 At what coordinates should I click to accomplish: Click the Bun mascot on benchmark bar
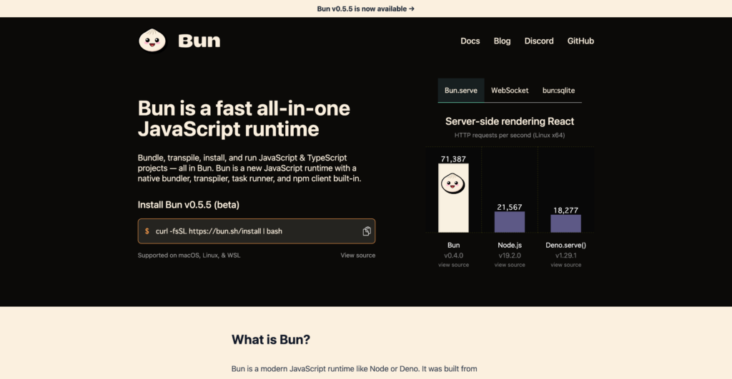[x=453, y=183]
